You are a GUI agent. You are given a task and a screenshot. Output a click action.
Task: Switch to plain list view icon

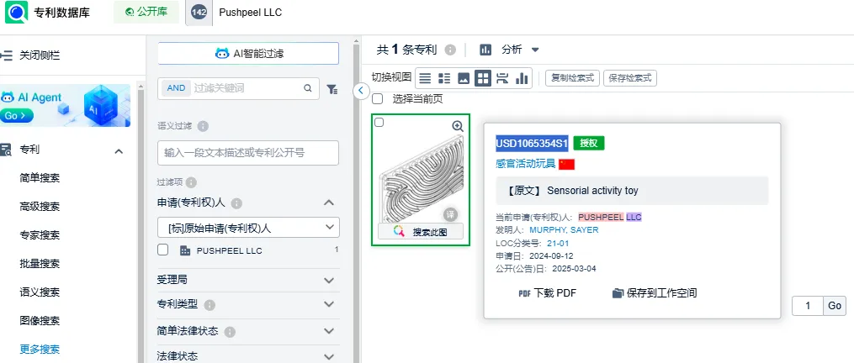(x=425, y=78)
